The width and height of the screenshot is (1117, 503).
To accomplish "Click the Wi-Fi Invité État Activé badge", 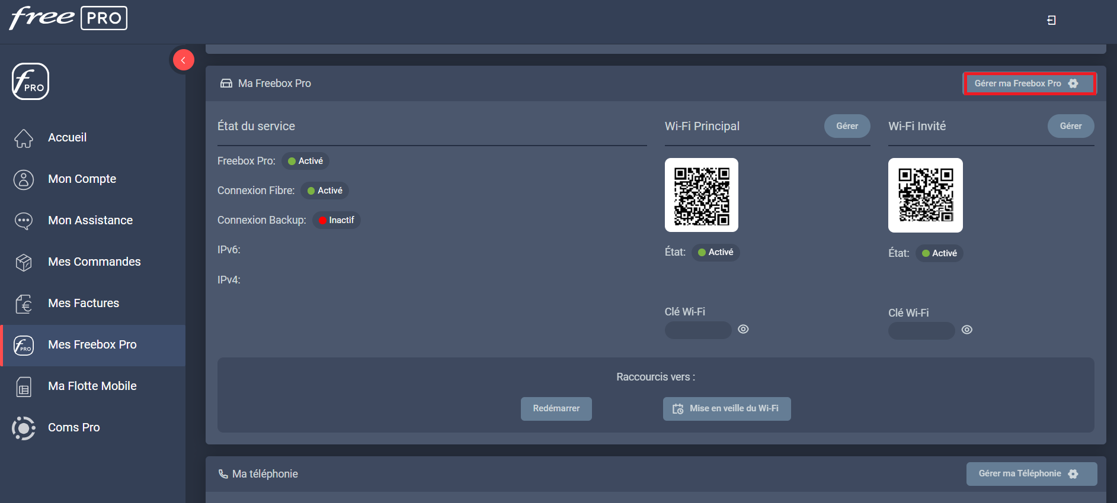I will pyautogui.click(x=939, y=253).
